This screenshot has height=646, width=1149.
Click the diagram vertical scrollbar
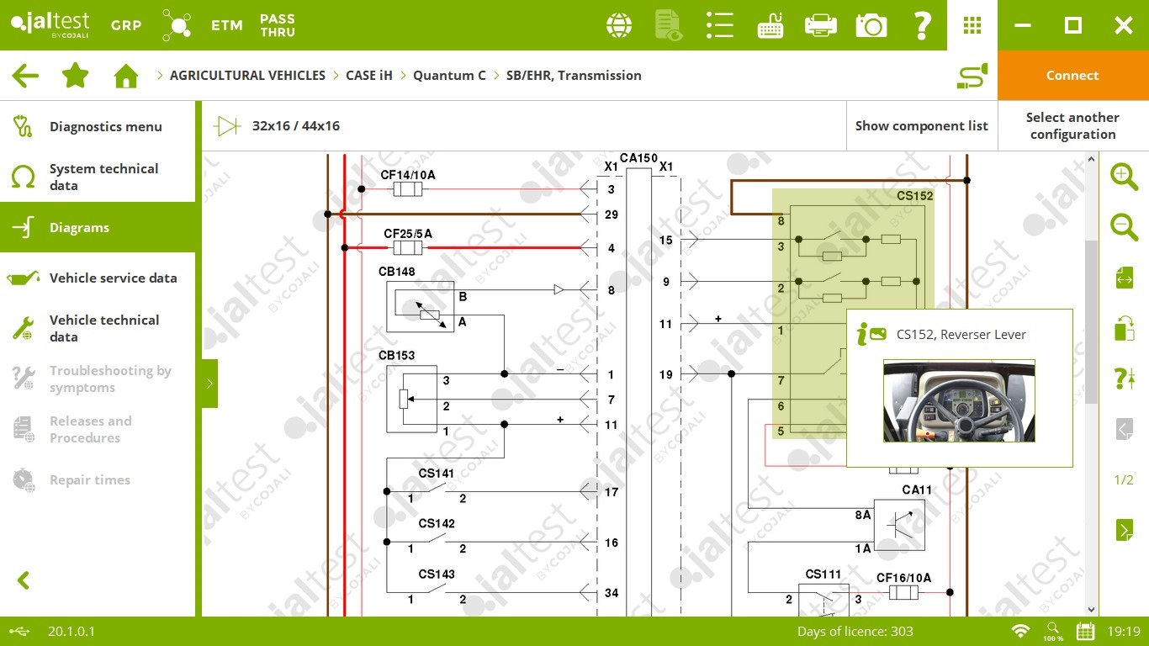click(1092, 322)
